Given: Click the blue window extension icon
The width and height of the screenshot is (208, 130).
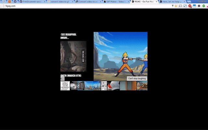Looking at the screenshot, I should [x=194, y=6].
